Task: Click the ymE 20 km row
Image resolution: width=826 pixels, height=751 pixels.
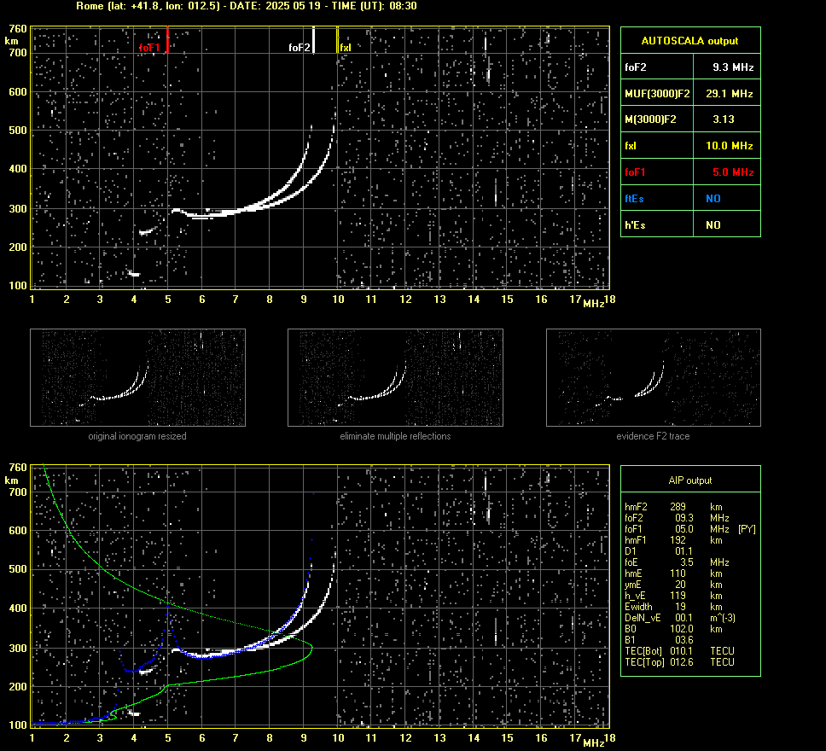Action: coord(673,585)
